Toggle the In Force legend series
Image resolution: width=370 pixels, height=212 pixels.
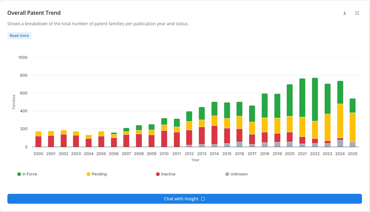pos(27,174)
